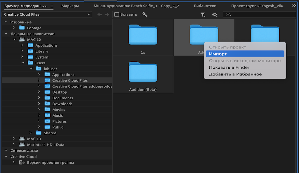Screen dimensions: 299x173
Task: Switch to the Библиотеки tab
Action: coord(205,6)
